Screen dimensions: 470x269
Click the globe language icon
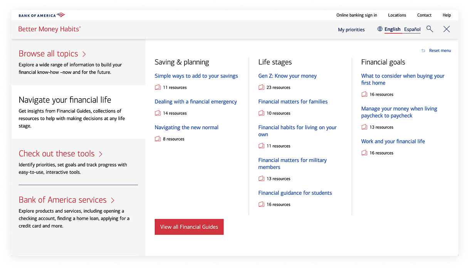click(380, 29)
